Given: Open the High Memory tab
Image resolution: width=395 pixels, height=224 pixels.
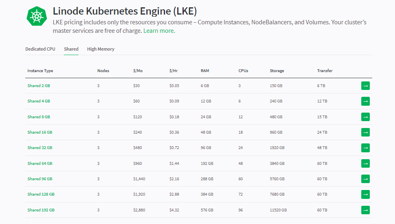Looking at the screenshot, I should 101,49.
